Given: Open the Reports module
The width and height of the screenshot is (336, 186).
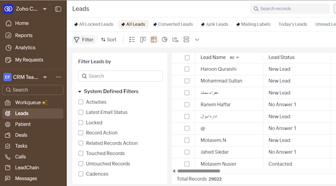Looking at the screenshot, I should tap(24, 36).
